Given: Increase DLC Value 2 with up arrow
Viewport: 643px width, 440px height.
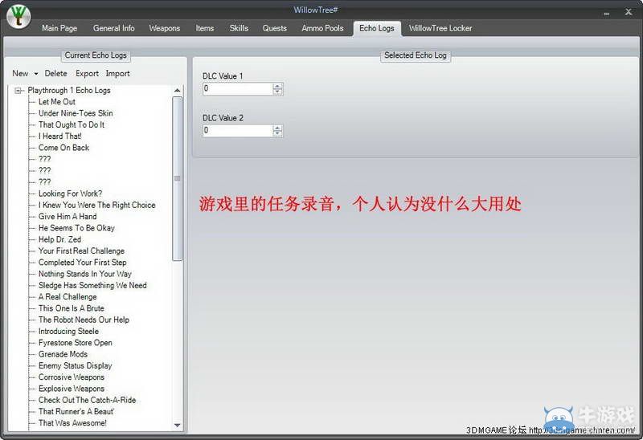Looking at the screenshot, I should 277,128.
